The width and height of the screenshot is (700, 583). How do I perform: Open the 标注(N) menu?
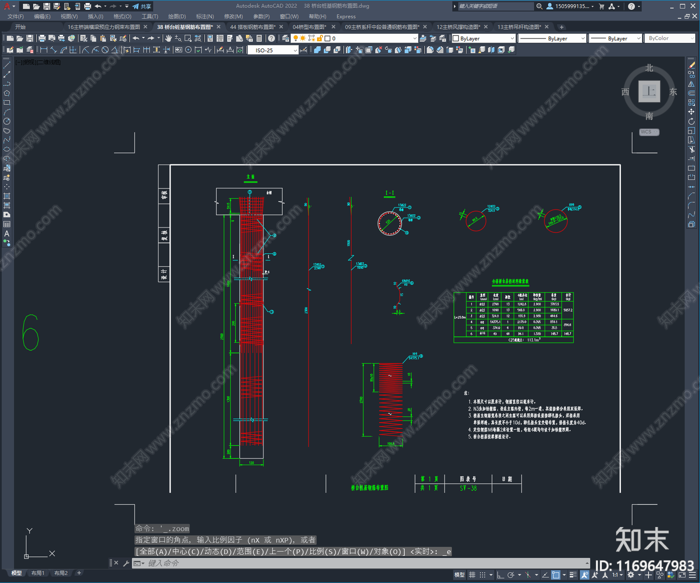click(205, 16)
